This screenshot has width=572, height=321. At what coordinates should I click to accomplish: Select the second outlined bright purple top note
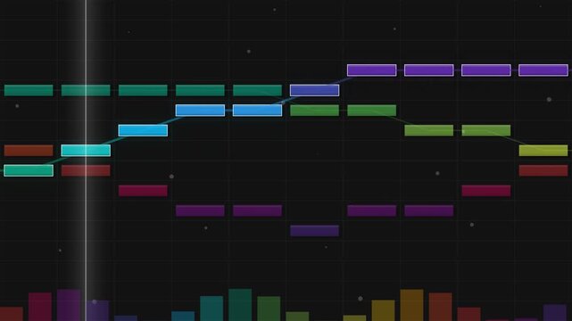point(429,70)
